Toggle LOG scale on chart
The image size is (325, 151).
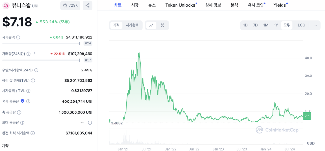(302, 25)
